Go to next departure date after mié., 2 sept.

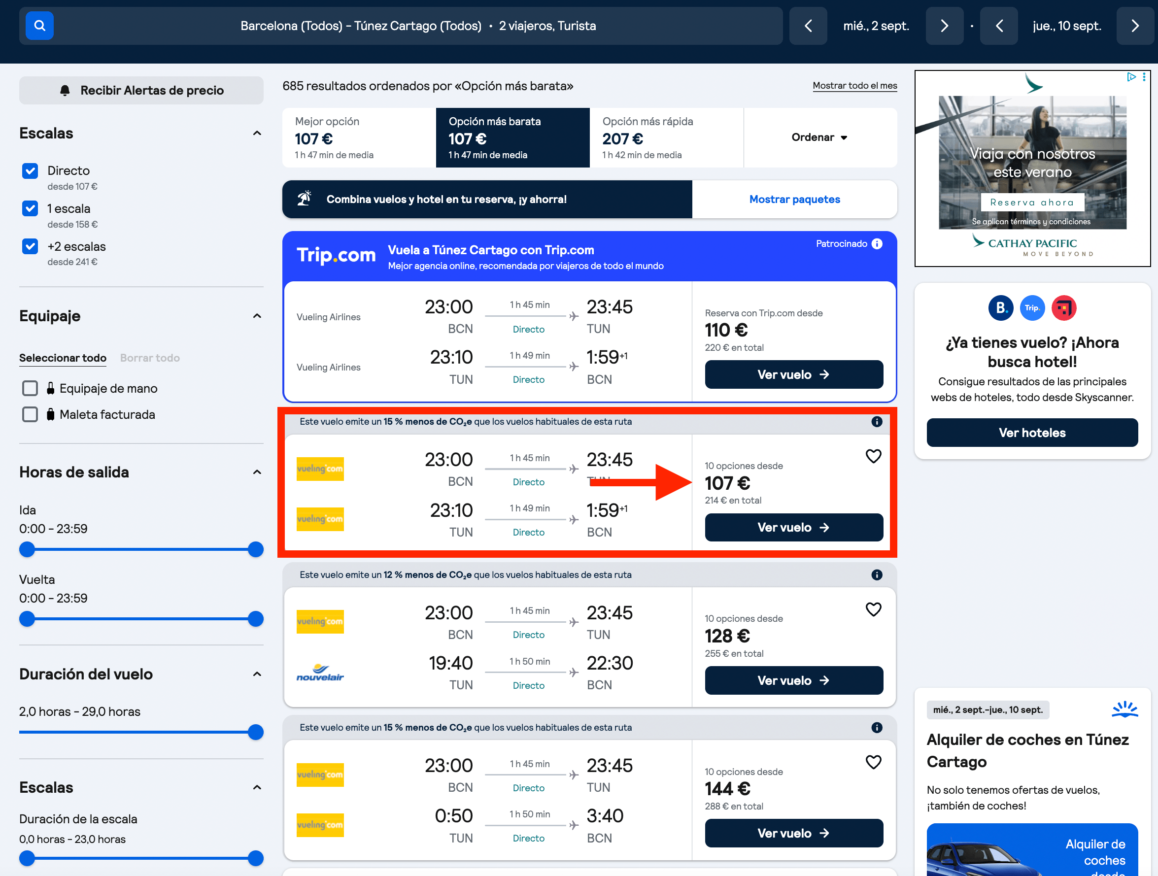click(945, 26)
